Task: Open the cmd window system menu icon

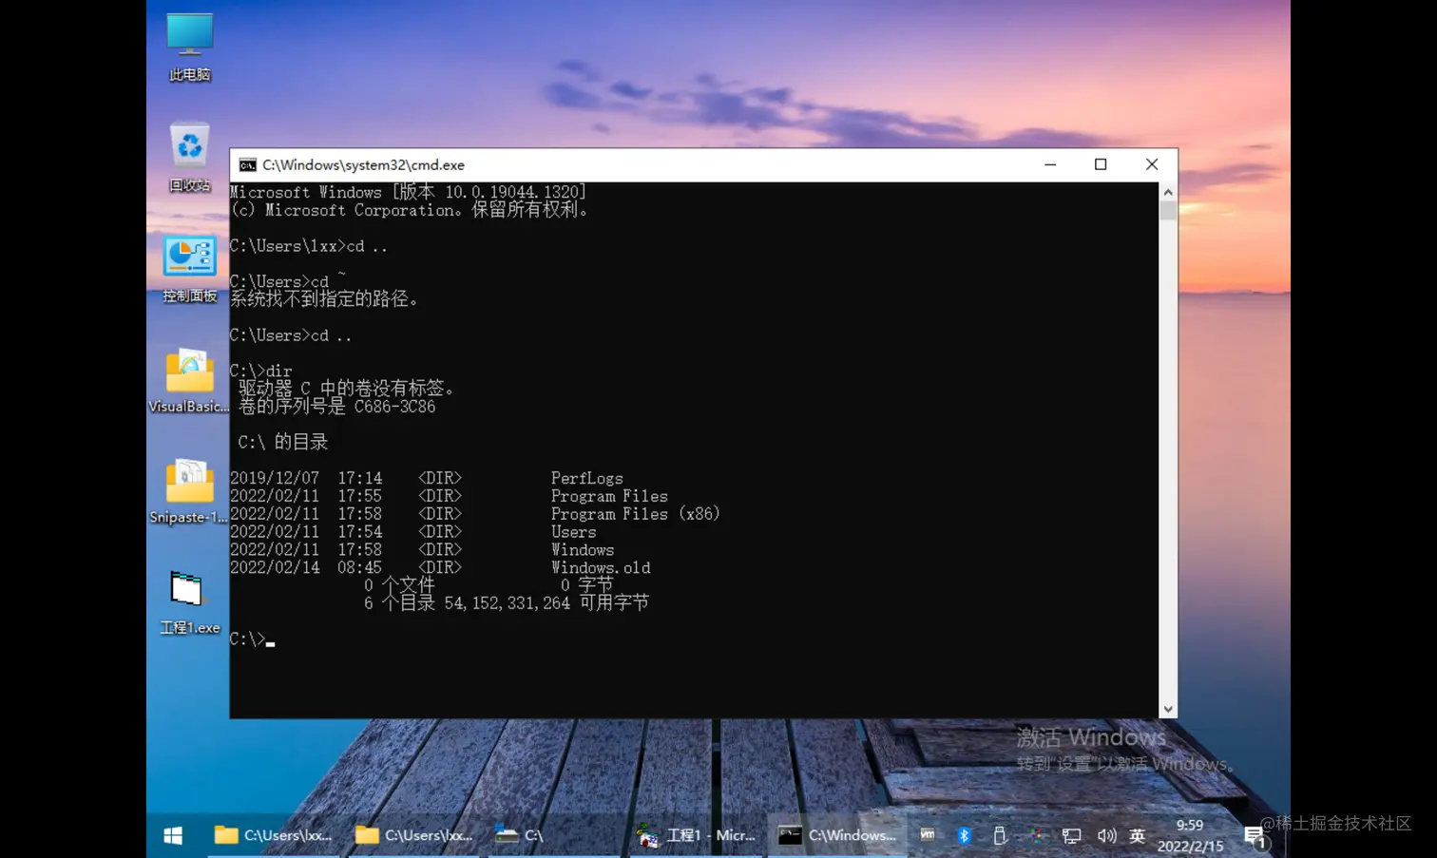Action: (x=247, y=164)
